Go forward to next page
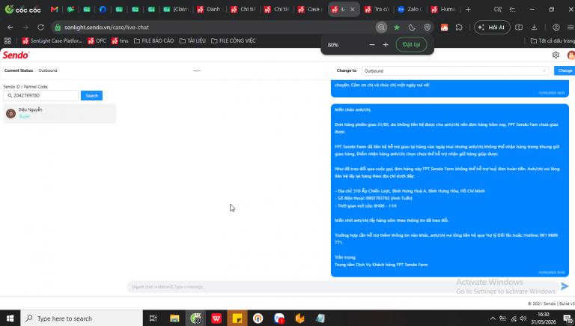Screen dimensions: 575x326 coord(25,27)
